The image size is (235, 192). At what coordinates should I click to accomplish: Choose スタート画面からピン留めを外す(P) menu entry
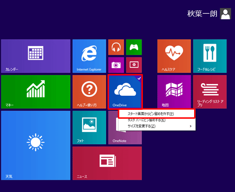click(157, 114)
